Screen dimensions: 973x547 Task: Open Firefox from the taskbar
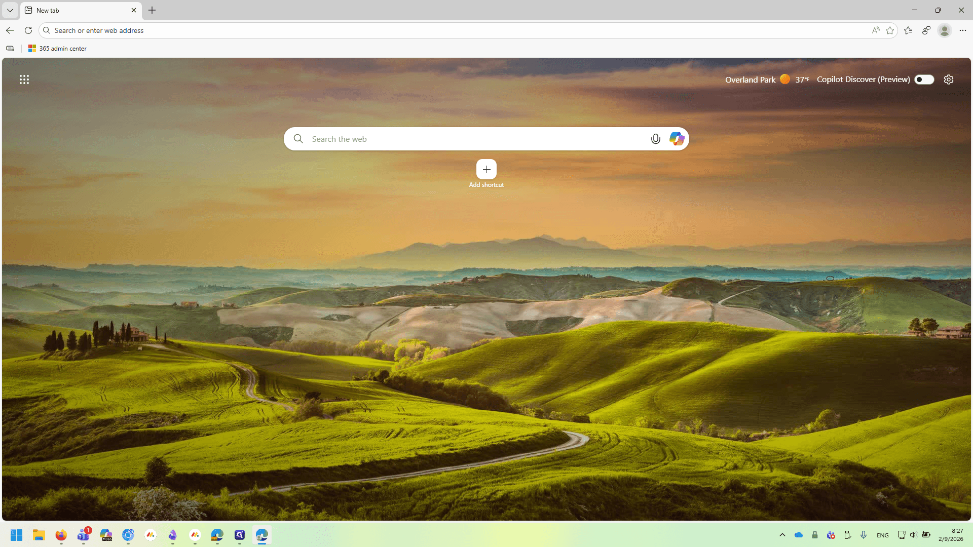(x=61, y=535)
